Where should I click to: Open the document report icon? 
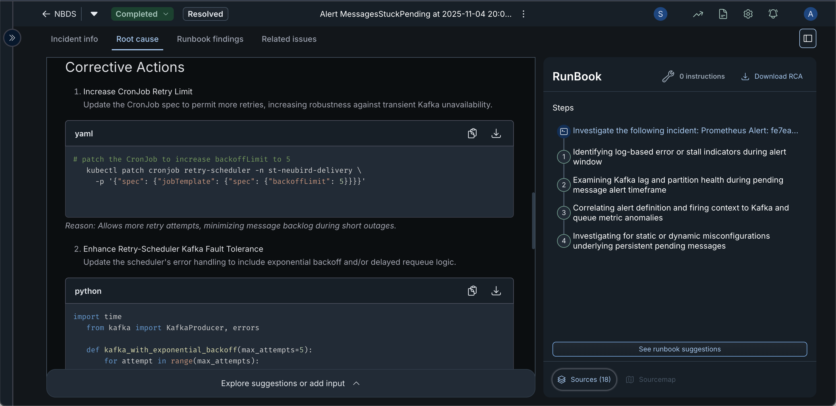(723, 14)
